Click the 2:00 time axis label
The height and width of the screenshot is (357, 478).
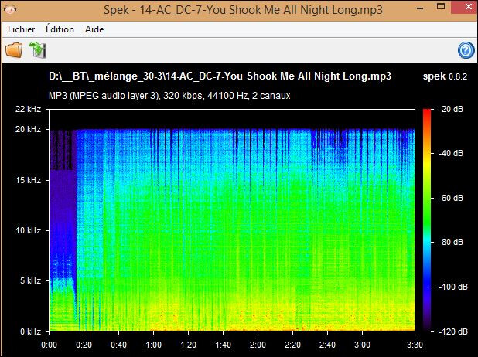click(x=258, y=345)
